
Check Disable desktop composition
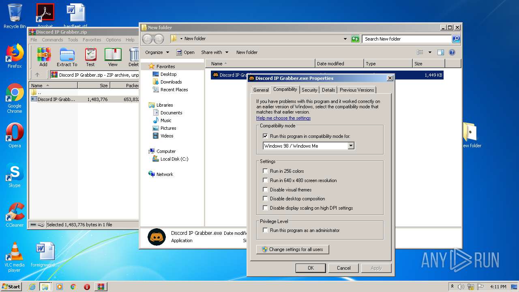266,199
